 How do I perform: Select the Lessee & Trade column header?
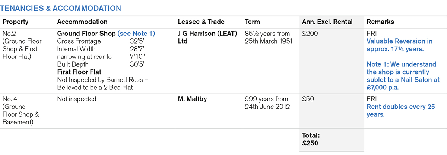click(x=201, y=22)
